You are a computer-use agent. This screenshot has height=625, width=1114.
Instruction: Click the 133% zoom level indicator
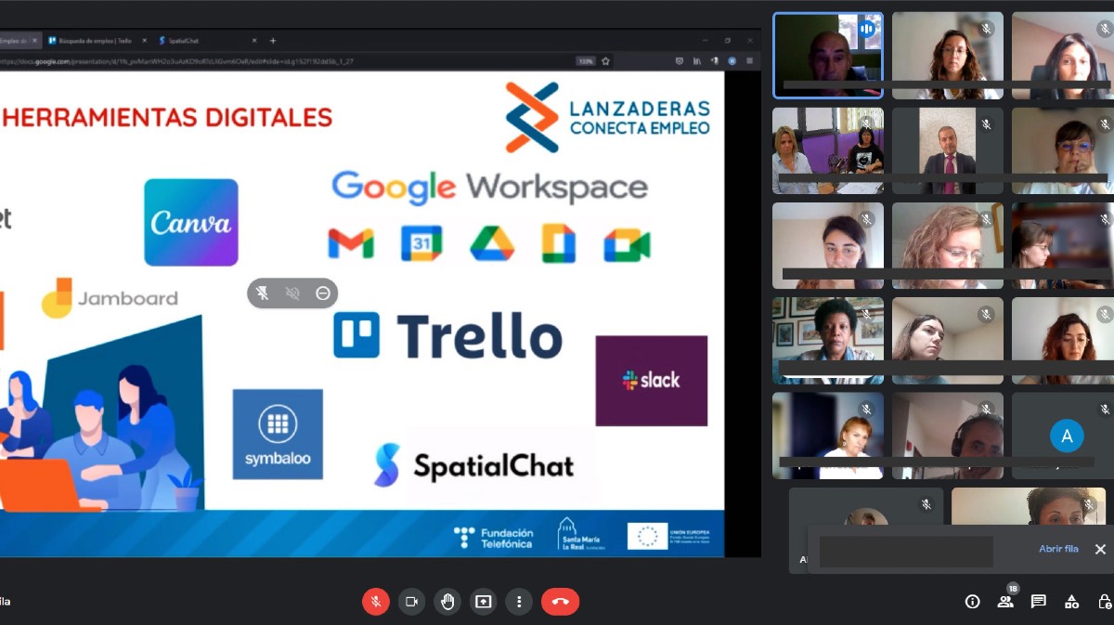coord(585,61)
